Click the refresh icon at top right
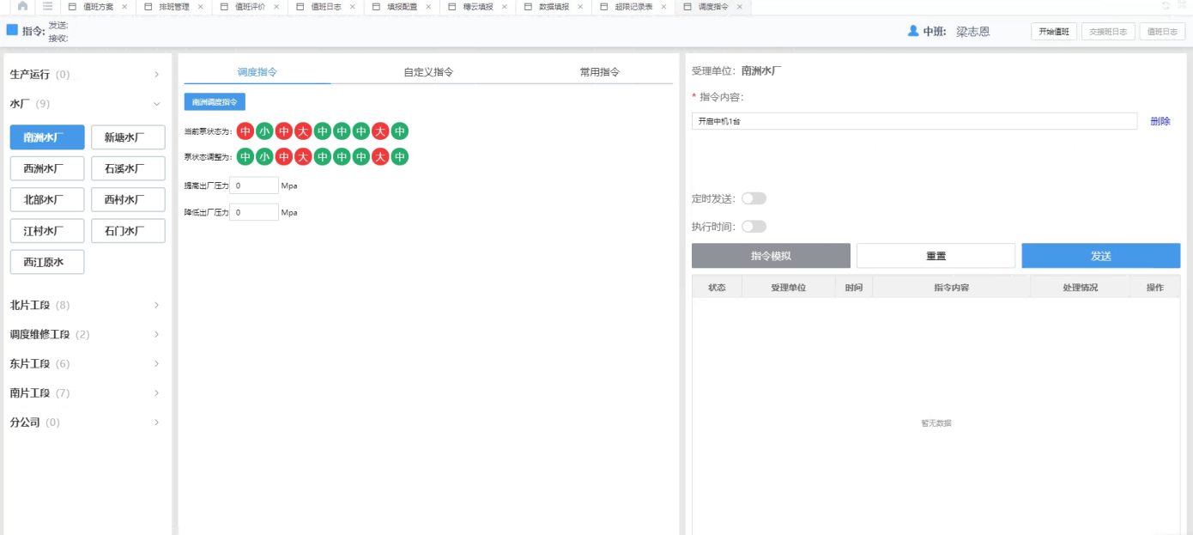Viewport: 1193px width, 535px height. pyautogui.click(x=1166, y=6)
